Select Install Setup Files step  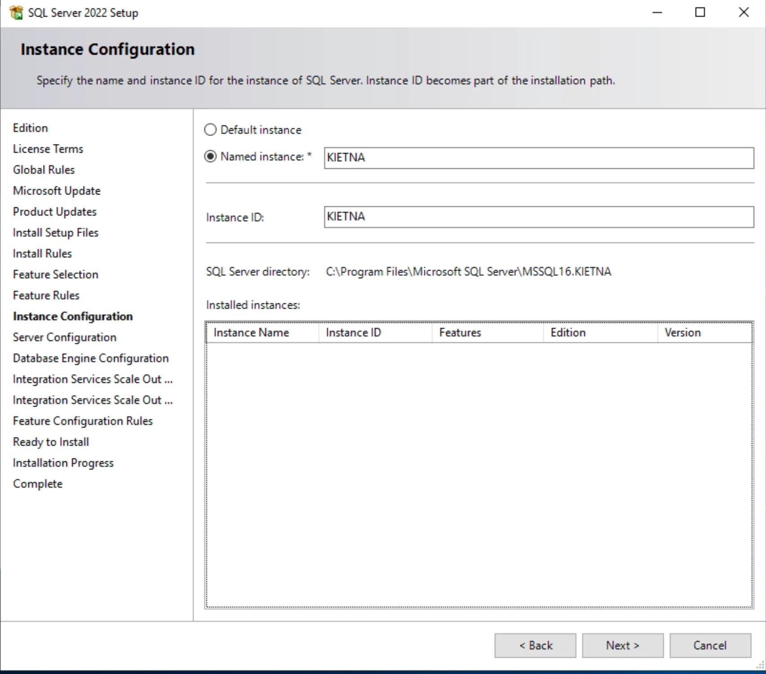point(56,232)
